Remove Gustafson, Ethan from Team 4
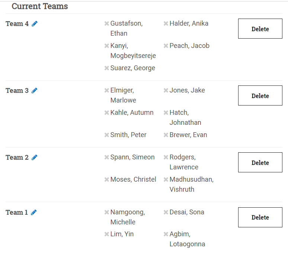The height and width of the screenshot is (253, 288). 107,24
